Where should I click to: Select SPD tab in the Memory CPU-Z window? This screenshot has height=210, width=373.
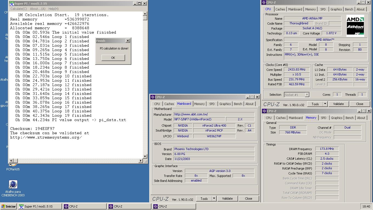pyautogui.click(x=324, y=118)
